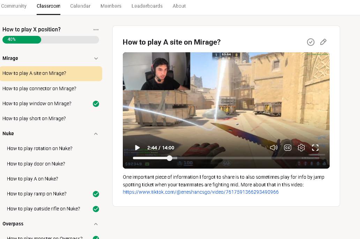Mute the video with the speaker icon

pos(273,148)
